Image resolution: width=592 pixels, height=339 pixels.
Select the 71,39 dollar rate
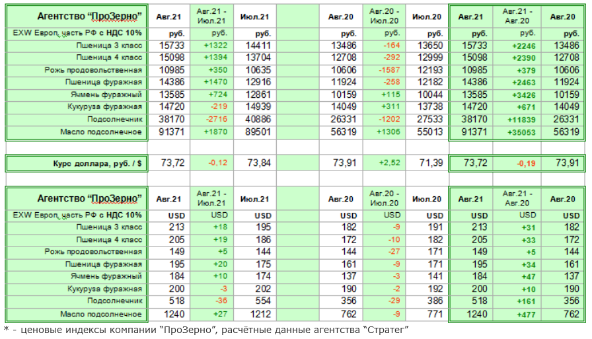tap(431, 163)
